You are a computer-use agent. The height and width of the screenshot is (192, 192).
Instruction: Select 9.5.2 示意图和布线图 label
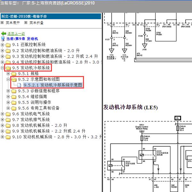coord(39,79)
